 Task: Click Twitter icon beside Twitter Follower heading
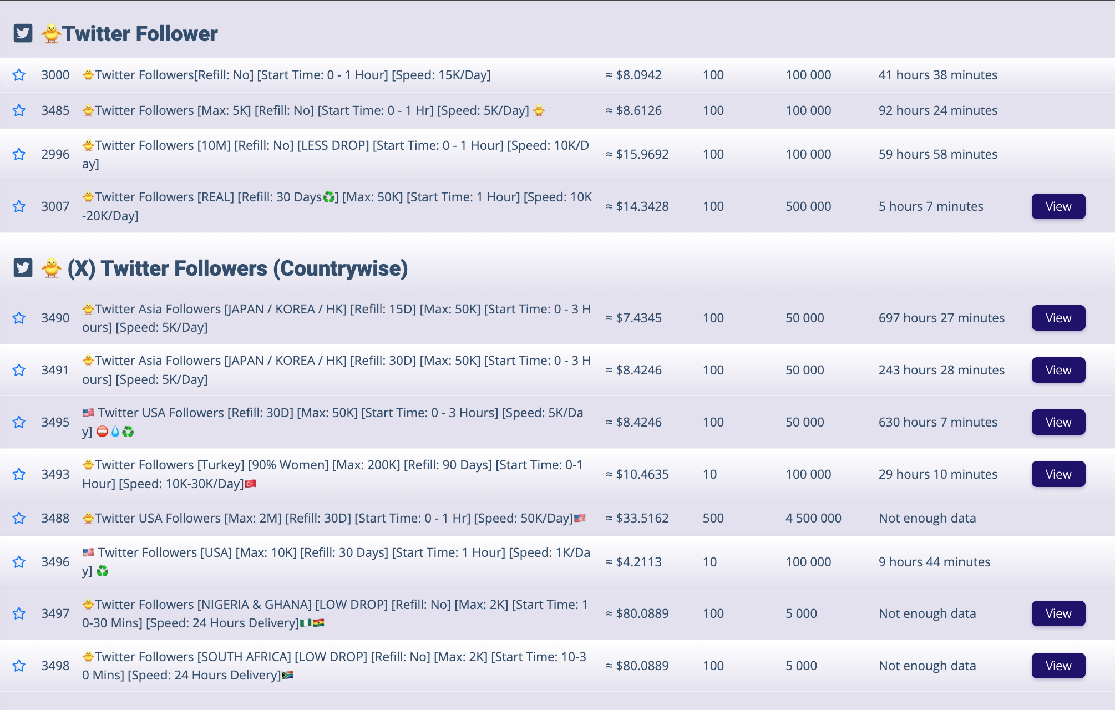pyautogui.click(x=23, y=33)
